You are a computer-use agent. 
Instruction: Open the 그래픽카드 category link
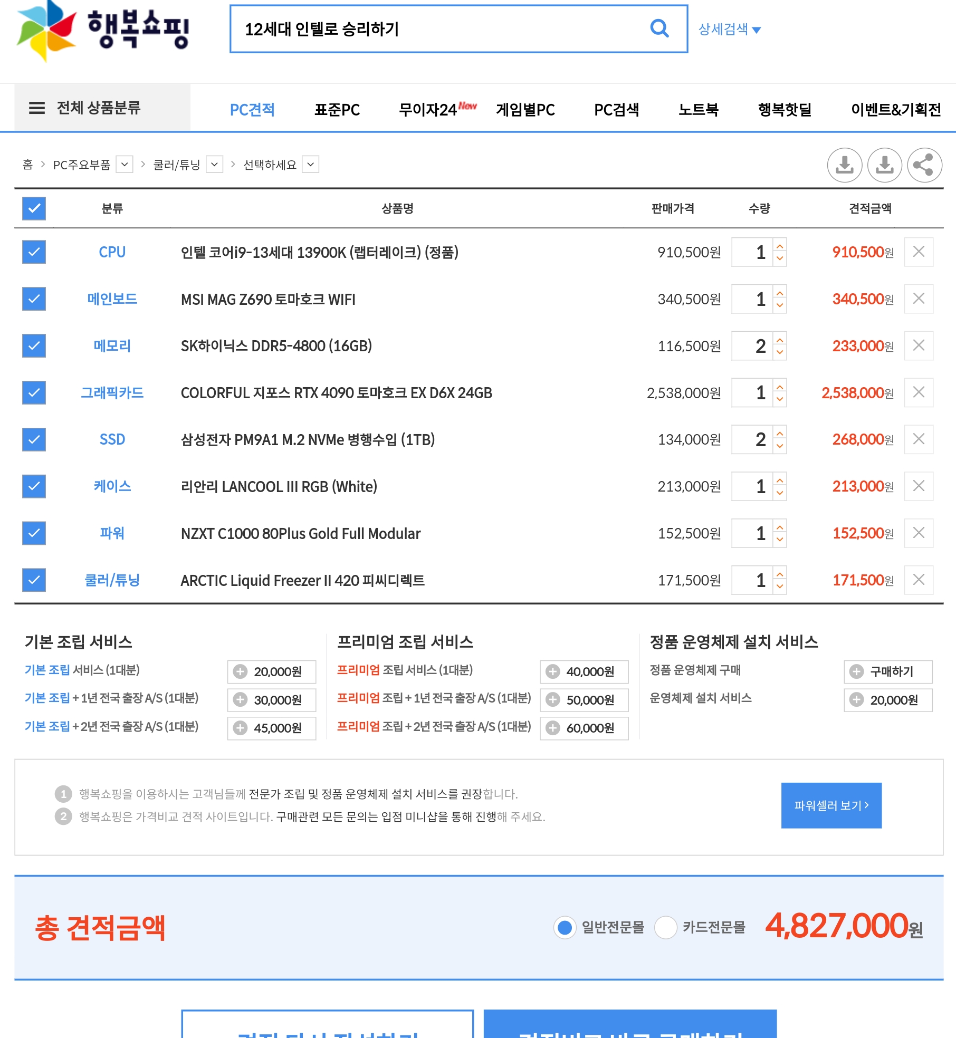(112, 393)
